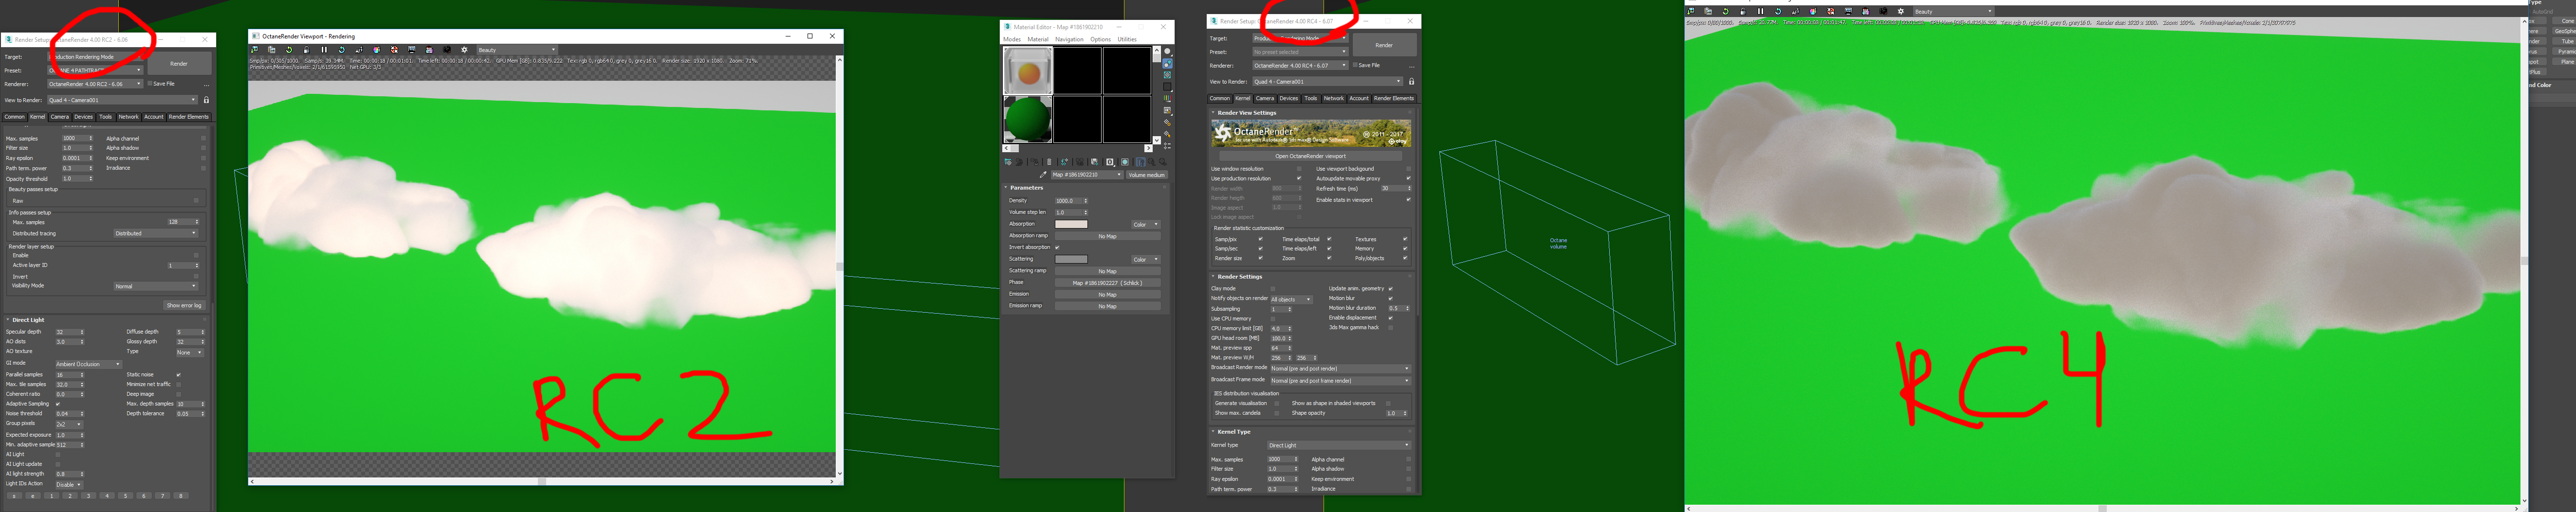Enable Keep environment in RC2 Render Setup

(x=203, y=158)
